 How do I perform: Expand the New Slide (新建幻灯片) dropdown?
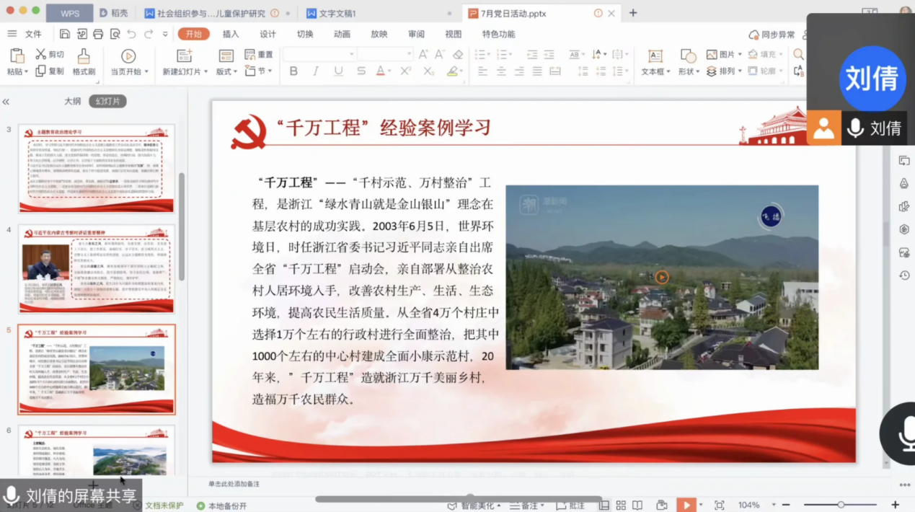coord(206,72)
